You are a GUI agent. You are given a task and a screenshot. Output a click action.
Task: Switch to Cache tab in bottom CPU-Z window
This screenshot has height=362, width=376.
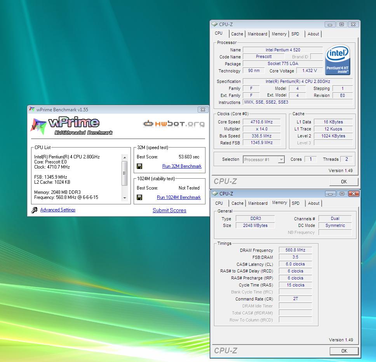[237, 203]
